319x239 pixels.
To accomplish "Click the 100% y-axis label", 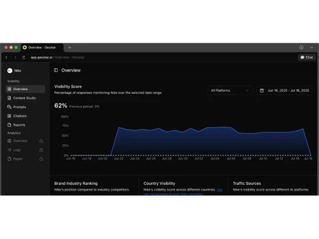I will [64, 117].
